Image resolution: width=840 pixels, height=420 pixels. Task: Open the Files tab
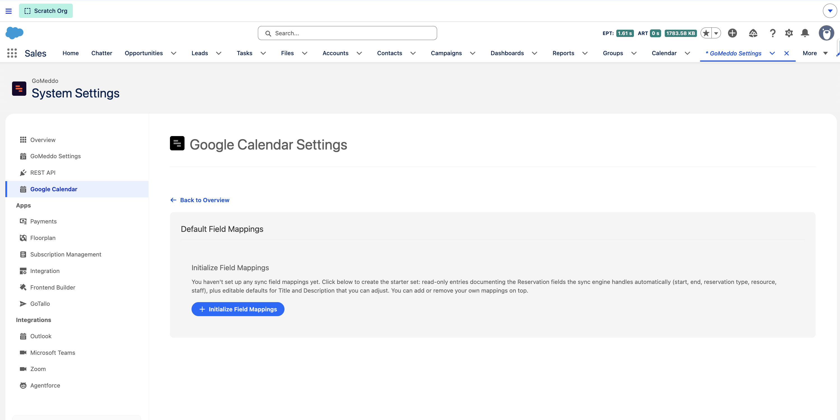tap(287, 53)
